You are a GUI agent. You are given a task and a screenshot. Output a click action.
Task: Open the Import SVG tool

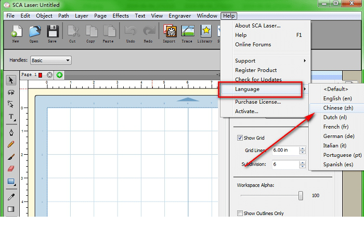point(169,33)
